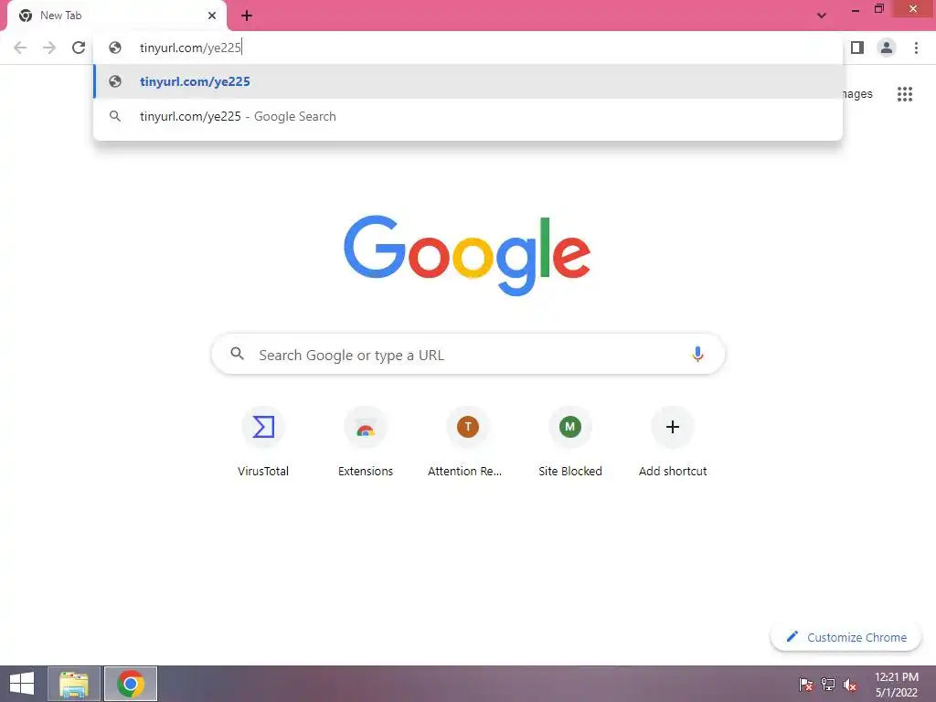This screenshot has width=936, height=702.
Task: Click the muted volume tray icon
Action: pyautogui.click(x=850, y=685)
